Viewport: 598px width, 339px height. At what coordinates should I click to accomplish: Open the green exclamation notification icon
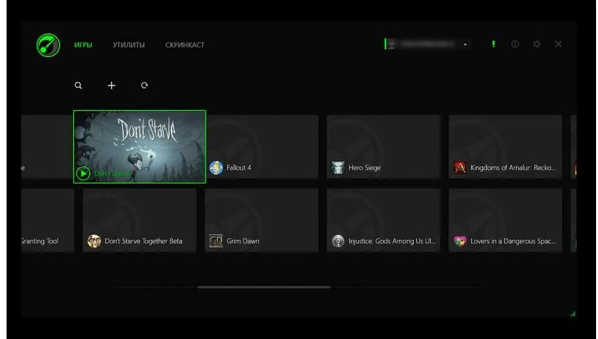pos(493,44)
